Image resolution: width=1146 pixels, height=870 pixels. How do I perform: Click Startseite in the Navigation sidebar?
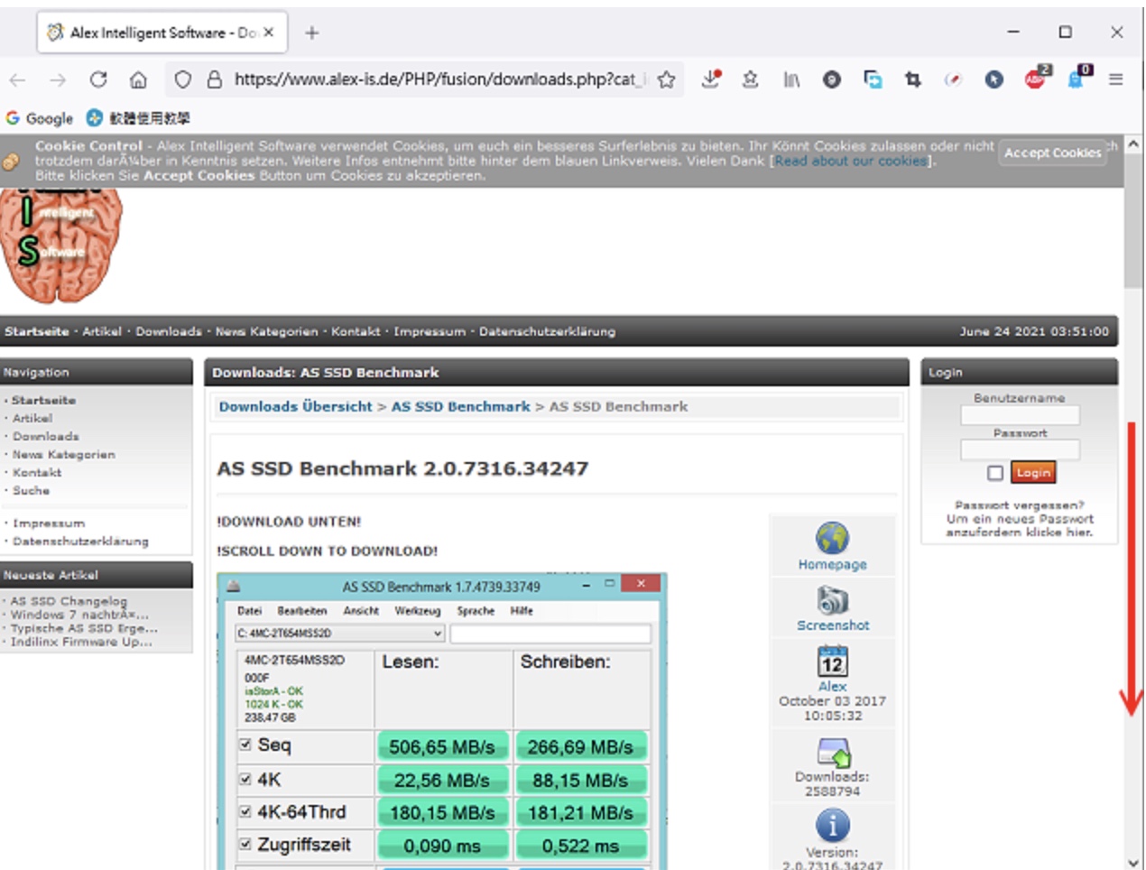43,400
